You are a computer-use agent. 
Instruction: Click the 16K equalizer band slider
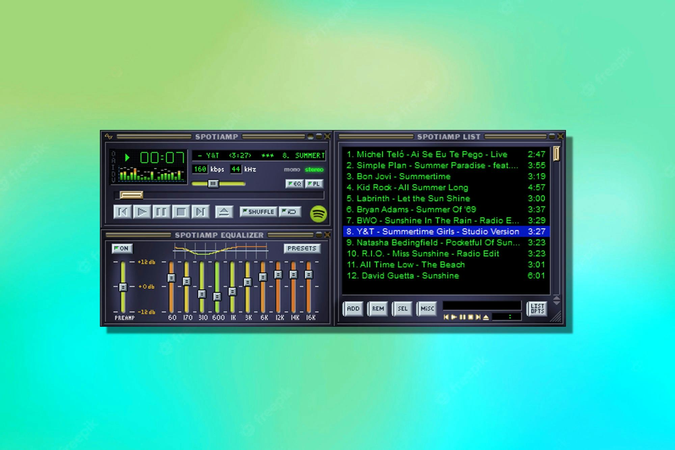click(x=308, y=275)
